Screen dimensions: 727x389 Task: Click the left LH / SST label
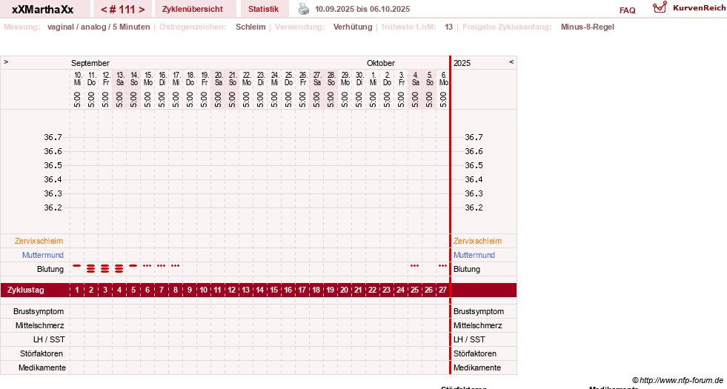49,340
